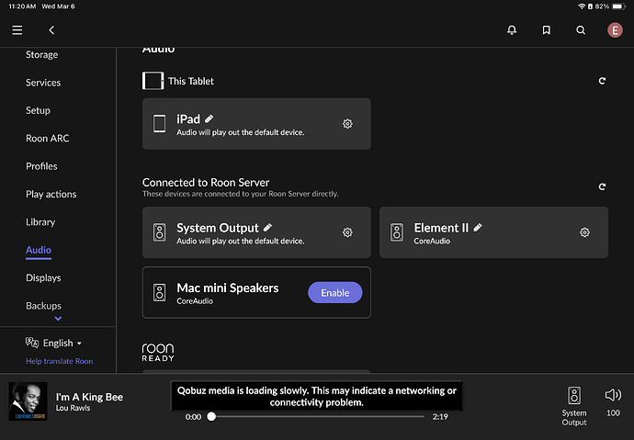The image size is (634, 440).
Task: Click the 2:19 track duration
Action: point(440,416)
